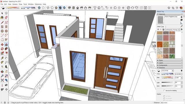
Task: Select the Walk footprints tool
Action: (x=2, y=90)
